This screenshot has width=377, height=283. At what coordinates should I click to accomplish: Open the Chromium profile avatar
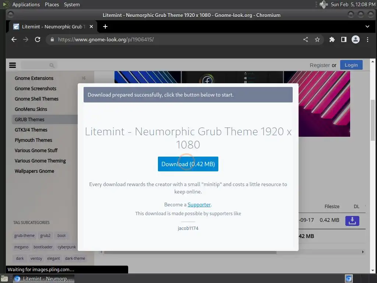[x=356, y=39]
